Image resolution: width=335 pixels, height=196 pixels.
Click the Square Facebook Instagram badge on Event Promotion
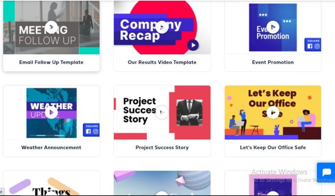pyautogui.click(x=313, y=44)
